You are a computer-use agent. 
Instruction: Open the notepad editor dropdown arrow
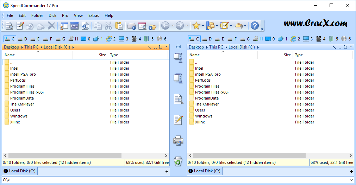[231, 26]
